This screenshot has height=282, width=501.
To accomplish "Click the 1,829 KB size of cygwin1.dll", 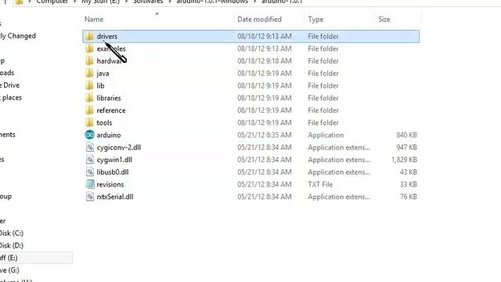I will tap(404, 160).
